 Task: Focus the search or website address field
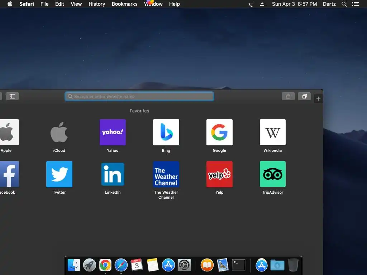139,96
